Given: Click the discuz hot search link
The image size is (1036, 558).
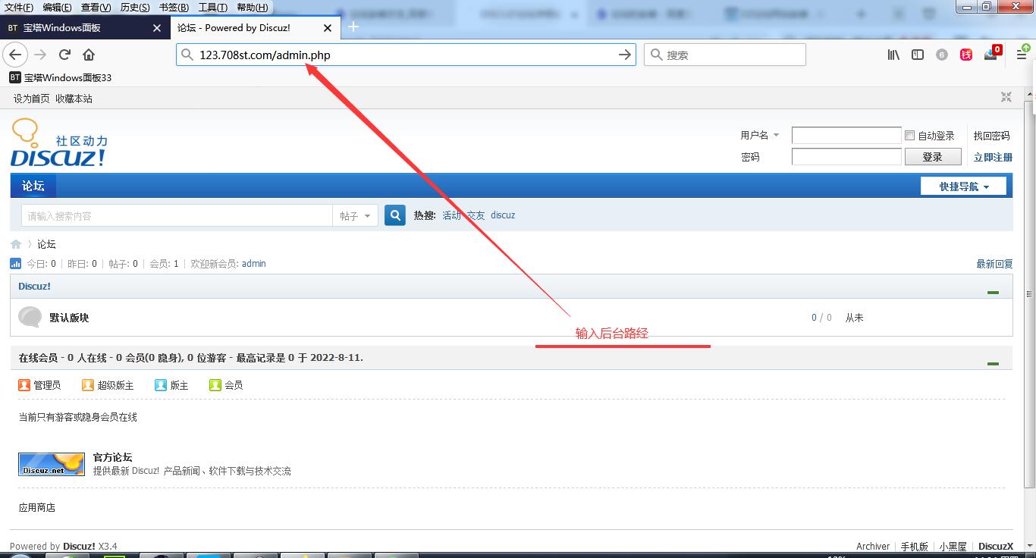Looking at the screenshot, I should click(x=503, y=215).
